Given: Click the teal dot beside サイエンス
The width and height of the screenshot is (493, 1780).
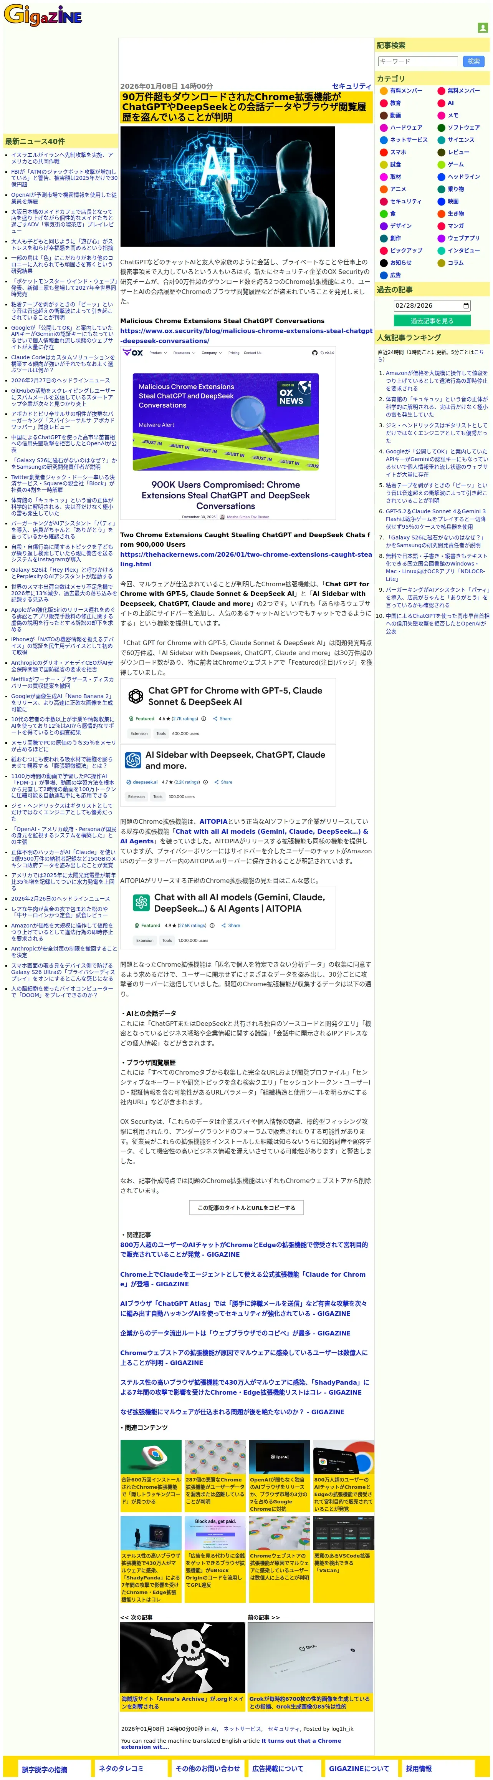Looking at the screenshot, I should click(441, 140).
